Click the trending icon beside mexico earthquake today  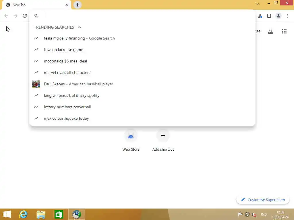point(36,118)
